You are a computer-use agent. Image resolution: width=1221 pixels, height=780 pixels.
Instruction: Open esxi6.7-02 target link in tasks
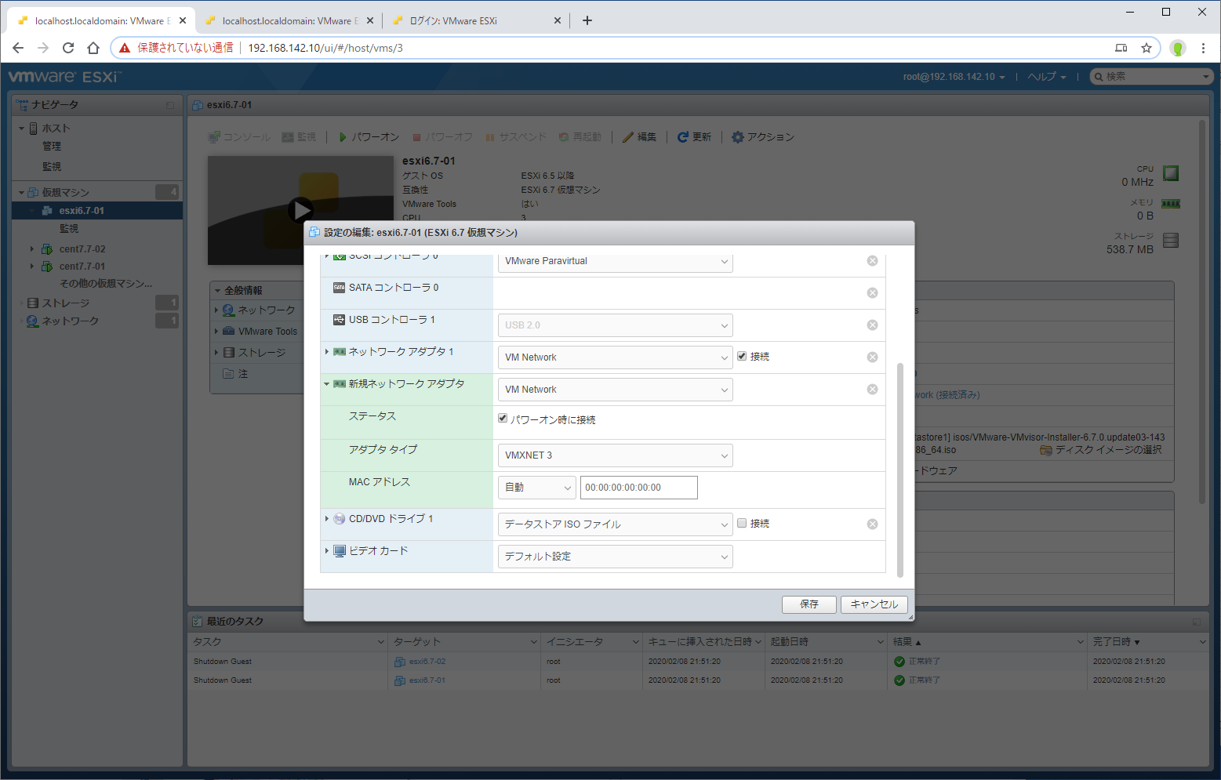(427, 662)
